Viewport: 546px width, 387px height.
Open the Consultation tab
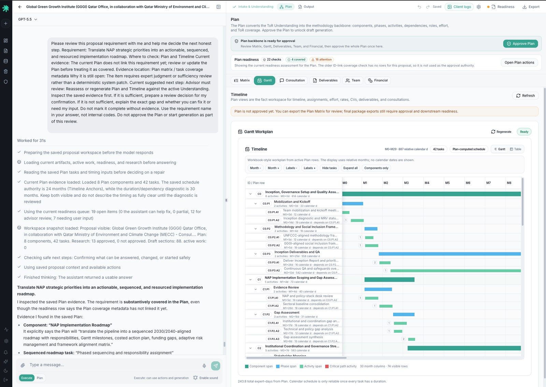(292, 81)
